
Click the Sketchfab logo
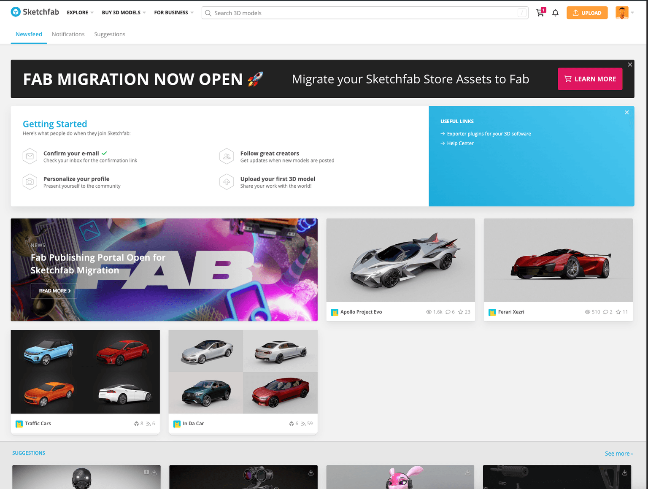pos(35,11)
